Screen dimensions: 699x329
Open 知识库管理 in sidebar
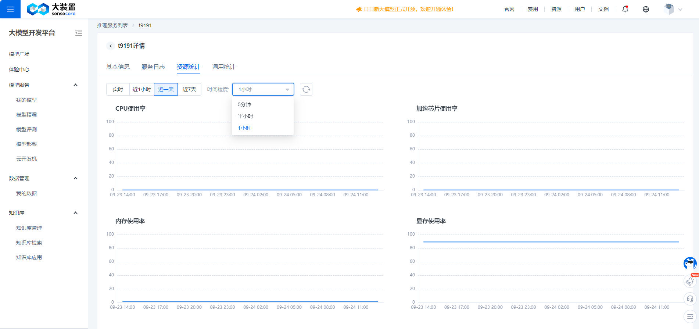[x=29, y=228]
